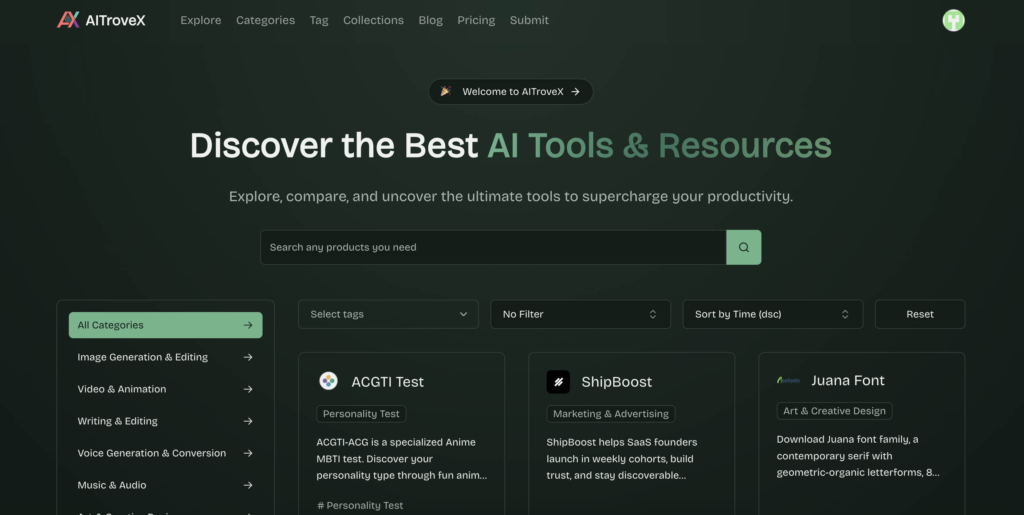
Task: Click the ACGTI Test logo icon
Action: pyautogui.click(x=328, y=381)
